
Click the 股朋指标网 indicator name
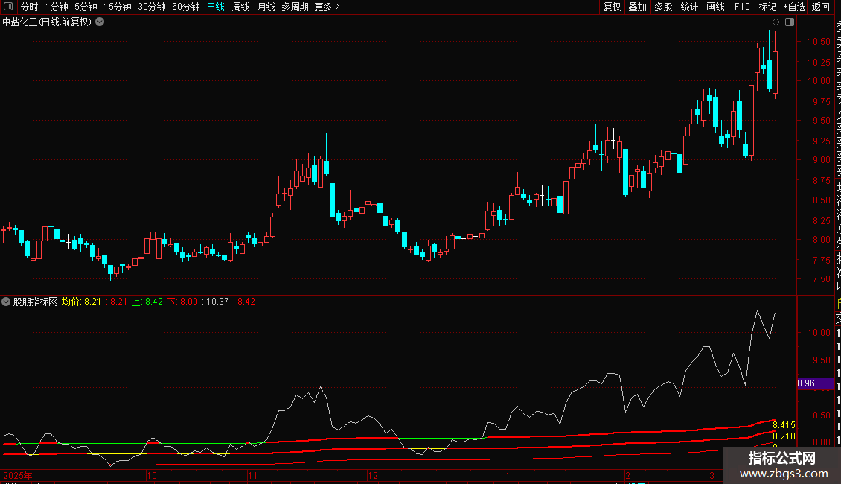tap(36, 302)
